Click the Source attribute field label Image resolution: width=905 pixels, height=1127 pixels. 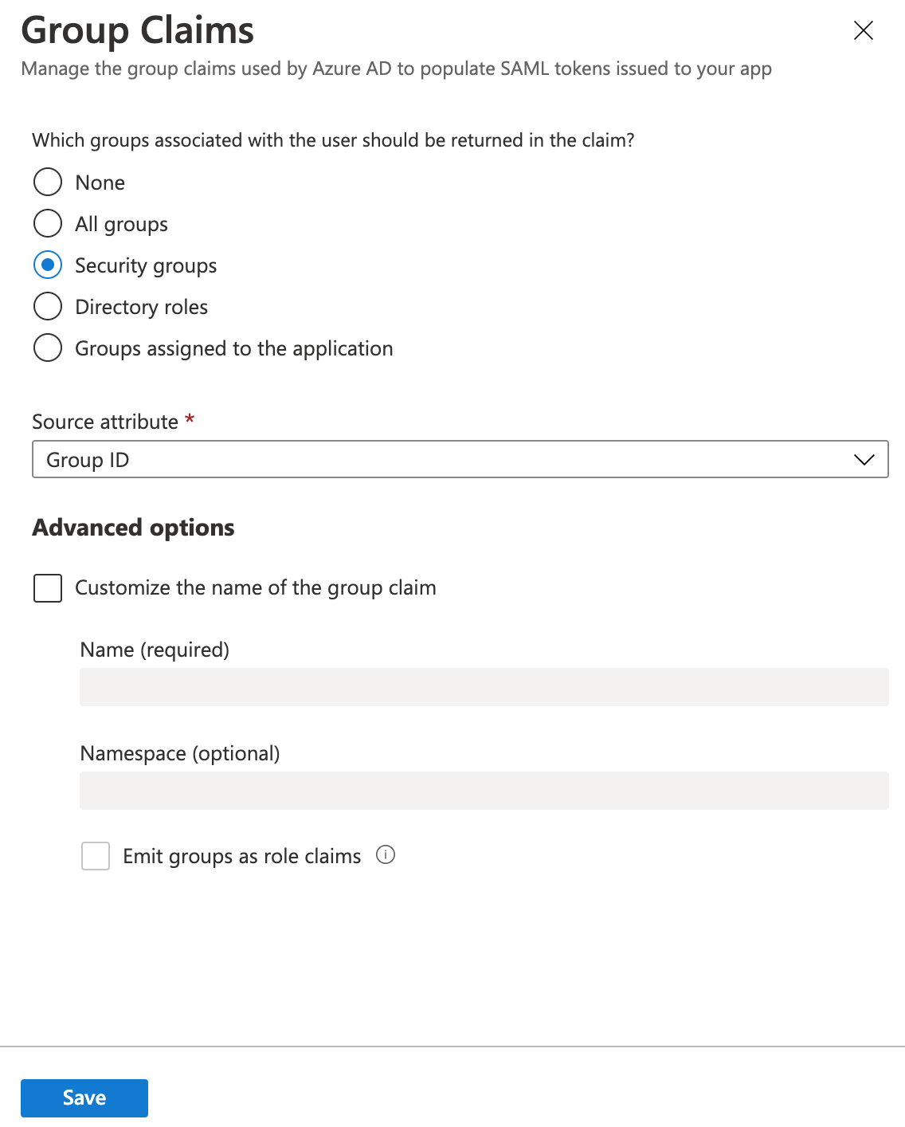pyautogui.click(x=105, y=422)
